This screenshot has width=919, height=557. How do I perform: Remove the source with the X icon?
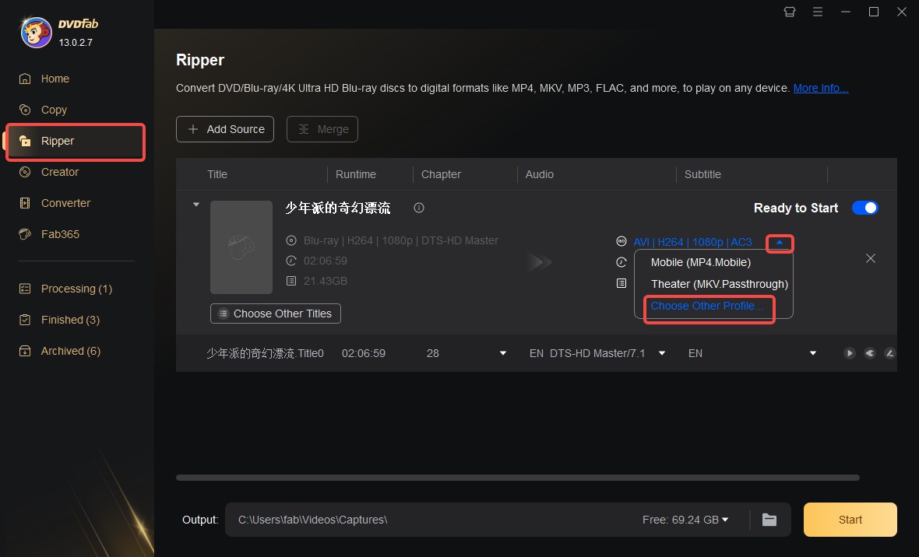[x=871, y=258]
